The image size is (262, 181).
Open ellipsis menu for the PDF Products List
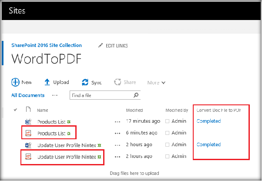pos(118,134)
